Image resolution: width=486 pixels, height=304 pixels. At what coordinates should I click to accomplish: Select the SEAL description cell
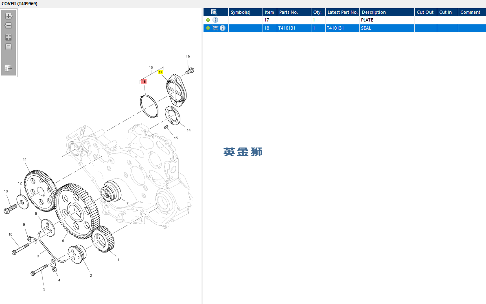pos(387,28)
